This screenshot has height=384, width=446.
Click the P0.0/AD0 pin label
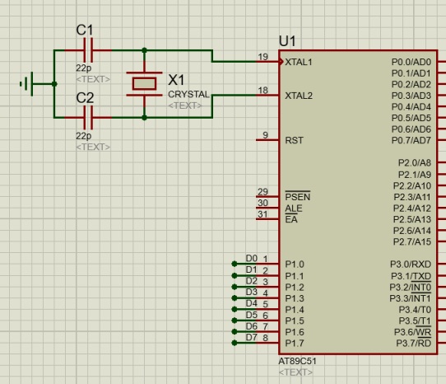(411, 62)
